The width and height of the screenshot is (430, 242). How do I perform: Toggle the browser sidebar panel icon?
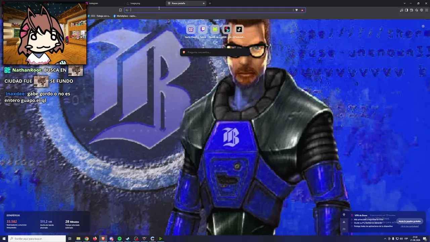(406, 10)
